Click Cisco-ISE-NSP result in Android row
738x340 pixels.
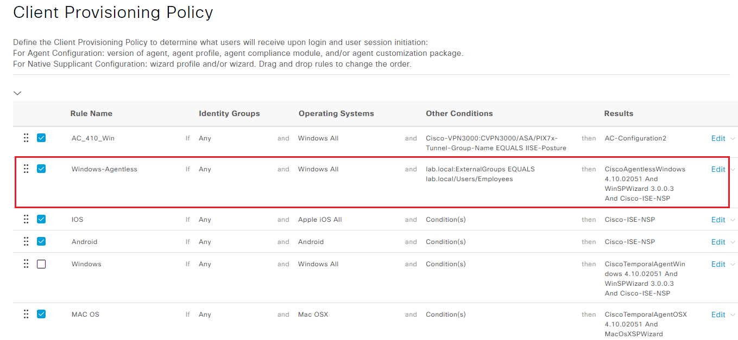pyautogui.click(x=630, y=242)
